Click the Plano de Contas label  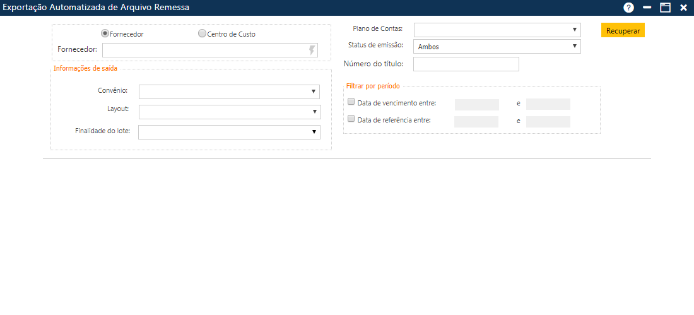[x=377, y=28]
